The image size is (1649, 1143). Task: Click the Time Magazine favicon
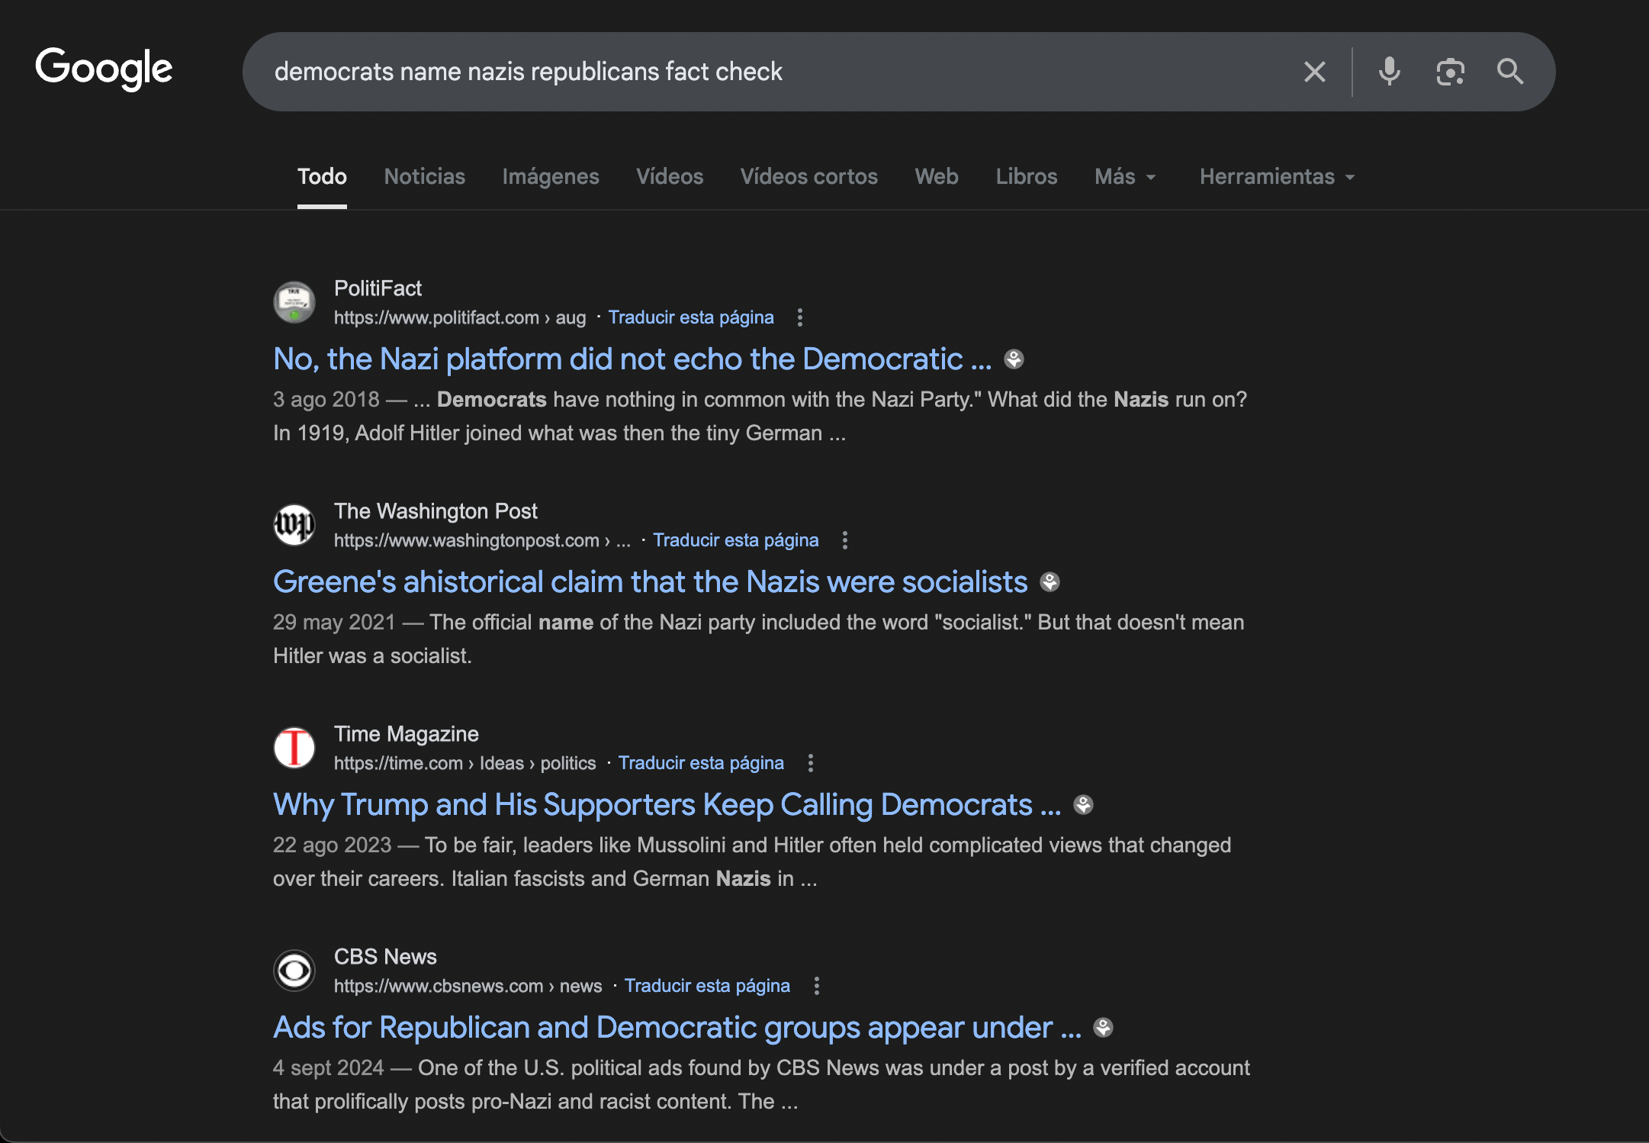pos(294,748)
